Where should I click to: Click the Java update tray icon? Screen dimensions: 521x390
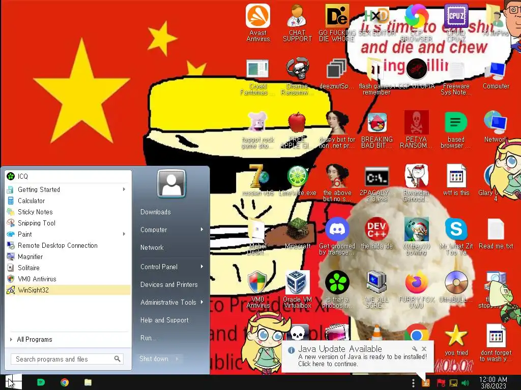[426, 383]
